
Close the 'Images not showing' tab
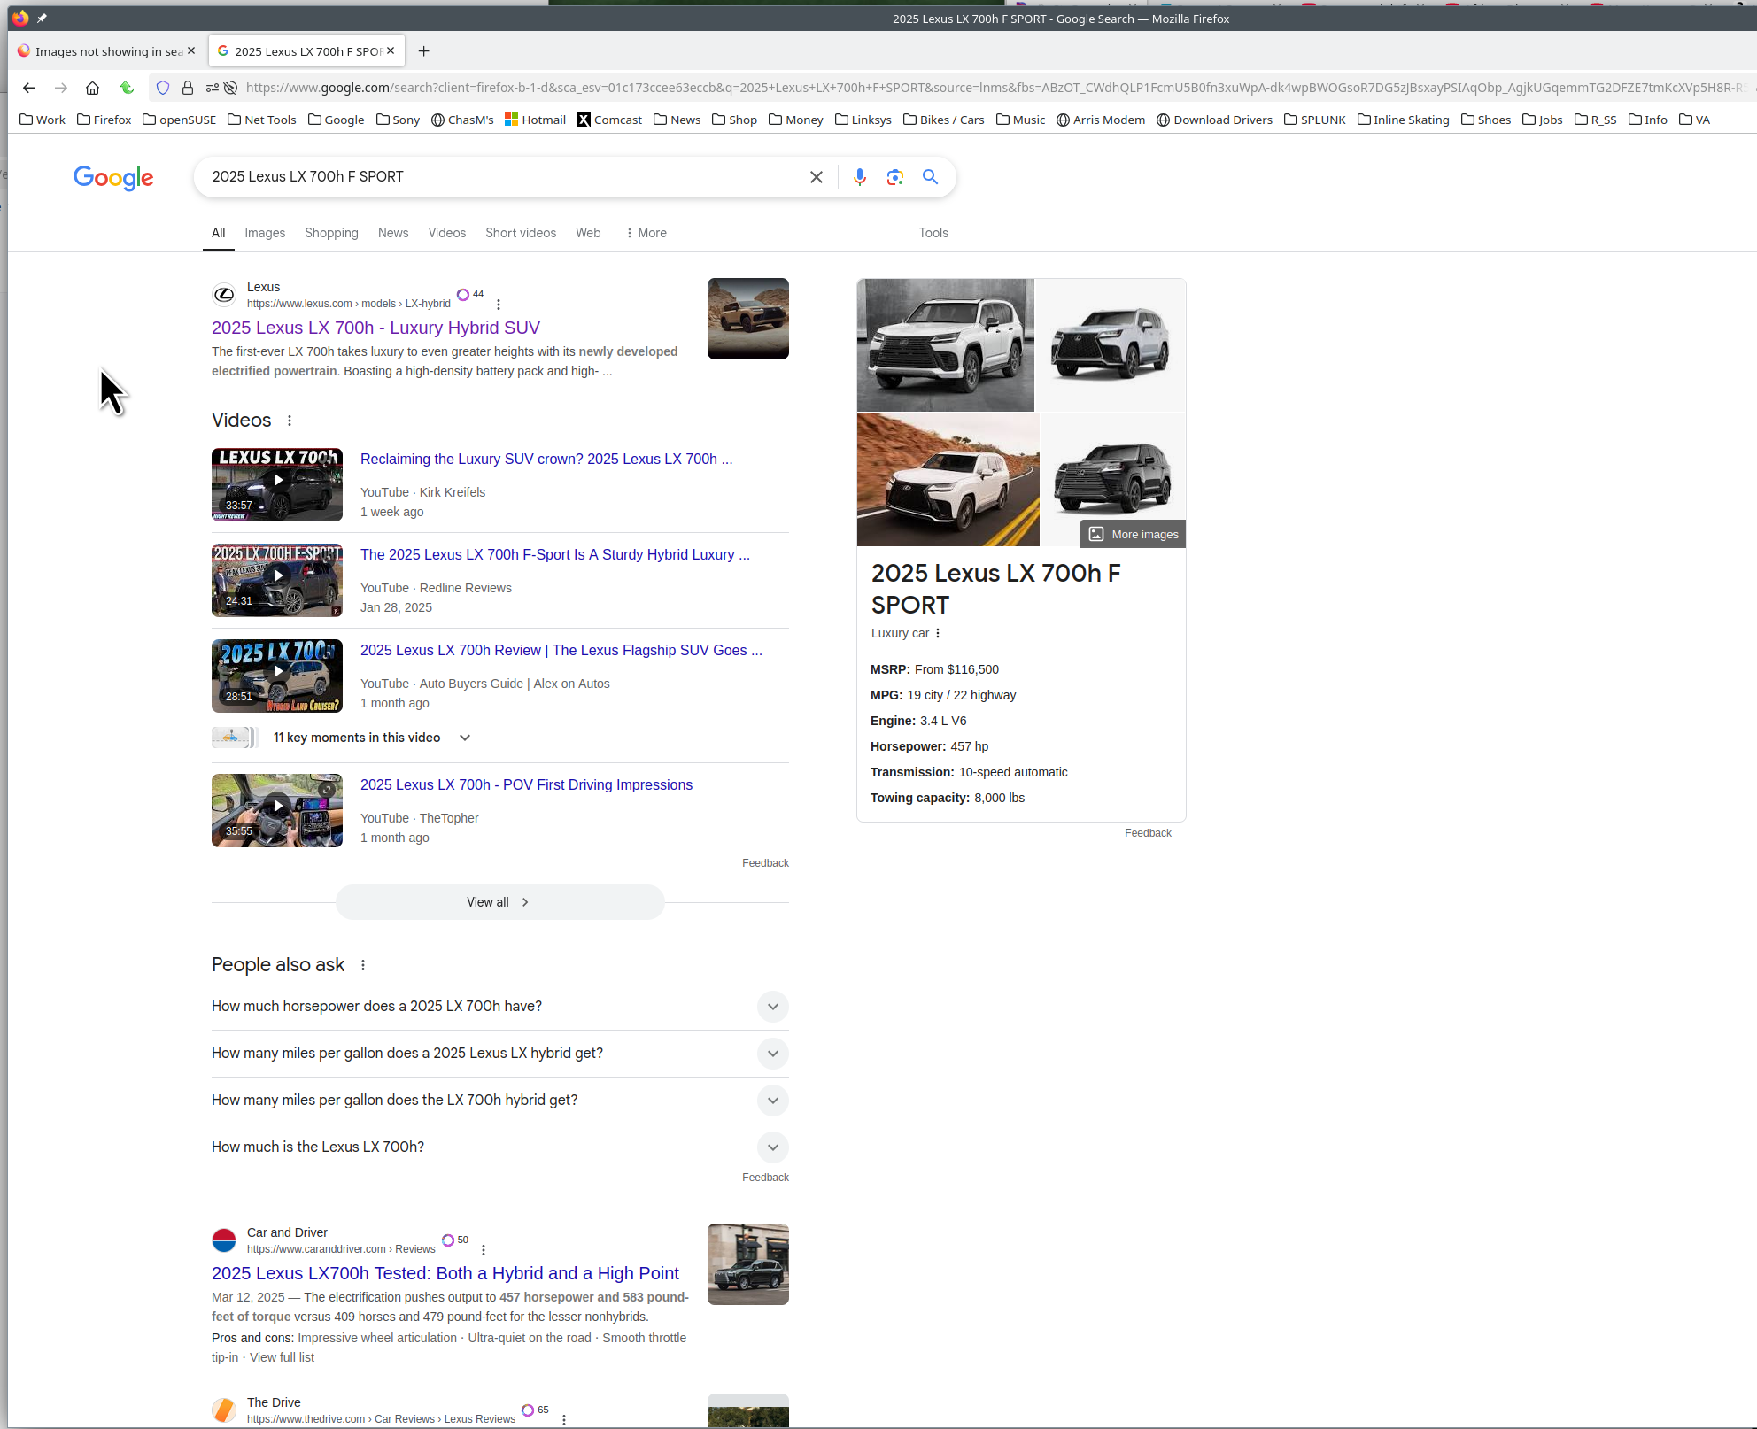(x=191, y=50)
